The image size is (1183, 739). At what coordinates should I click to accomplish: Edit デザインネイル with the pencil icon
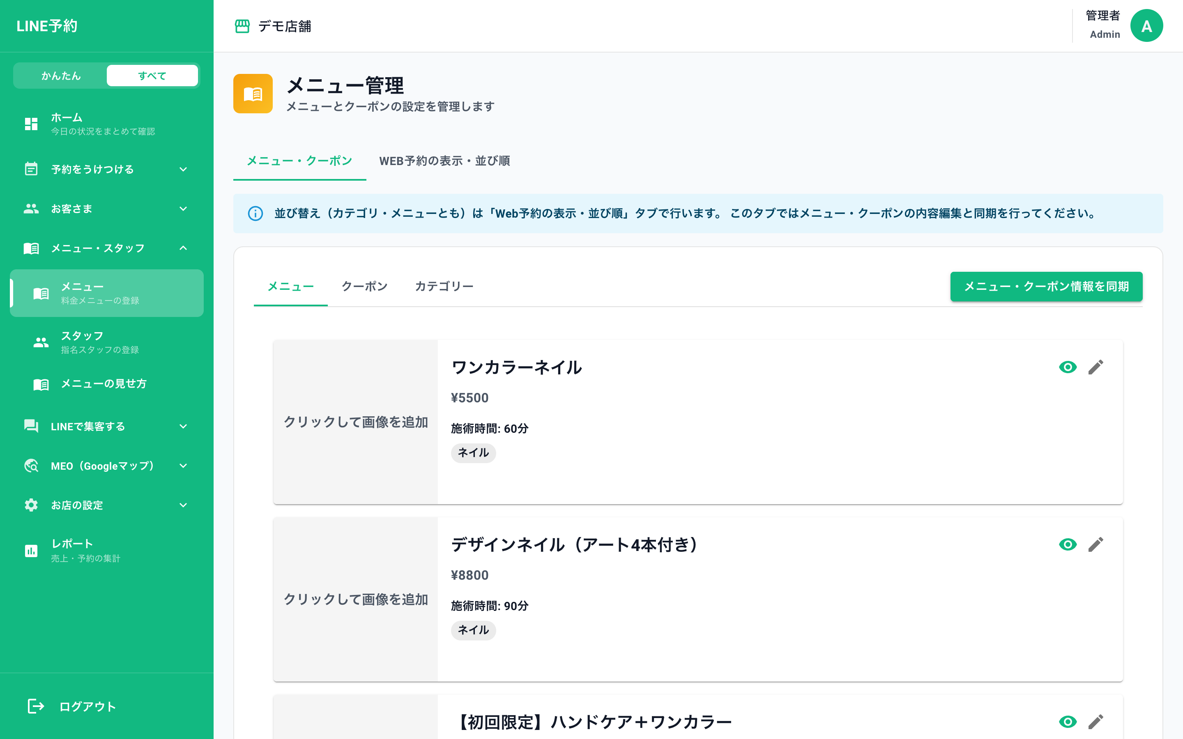[x=1096, y=544]
